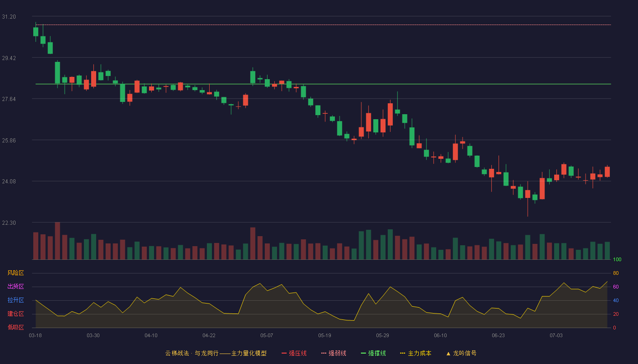Click the orange 80 indicator axis value
The width and height of the screenshot is (638, 364).
tap(616, 273)
